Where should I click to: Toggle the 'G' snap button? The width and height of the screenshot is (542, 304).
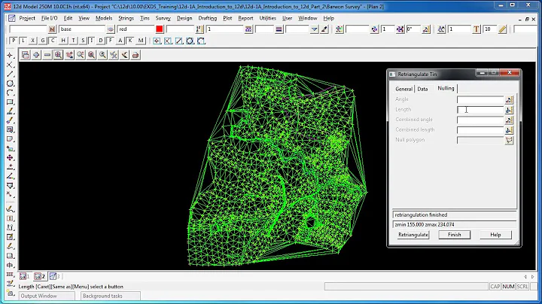[x=43, y=41]
